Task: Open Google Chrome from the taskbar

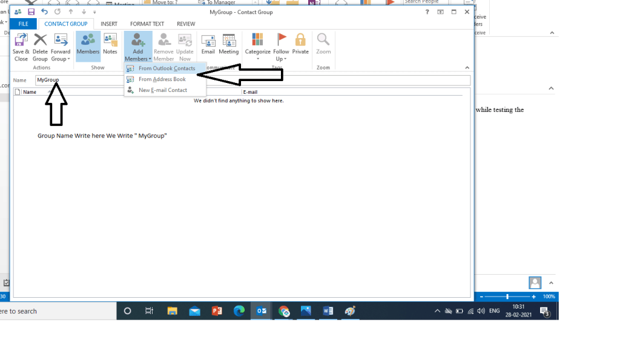Action: (x=284, y=311)
